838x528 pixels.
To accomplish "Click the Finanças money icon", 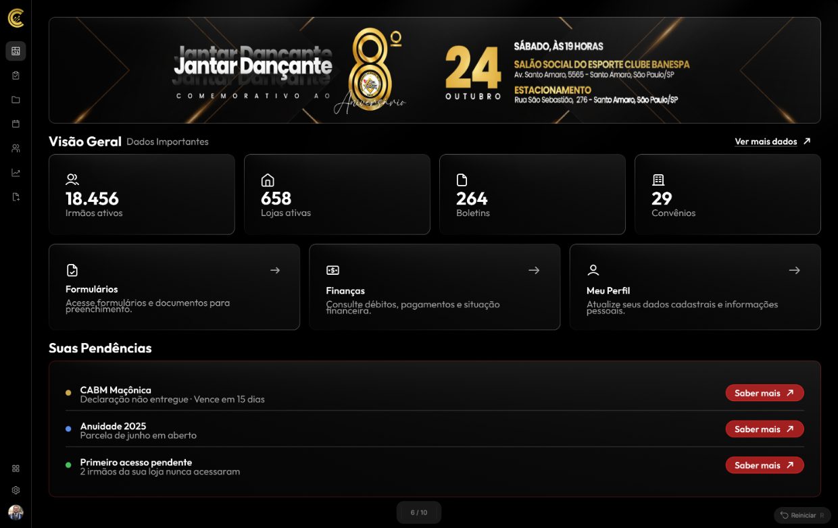I will [x=332, y=270].
